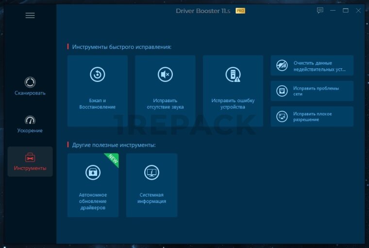369x248 pixels.
Task: Open the hamburger menu
Action: pos(30,15)
